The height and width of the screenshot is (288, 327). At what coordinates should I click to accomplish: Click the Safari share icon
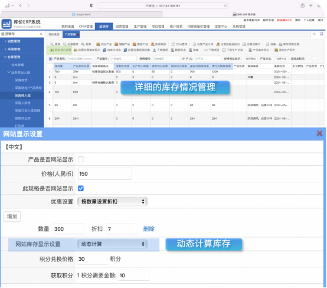[x=302, y=6]
